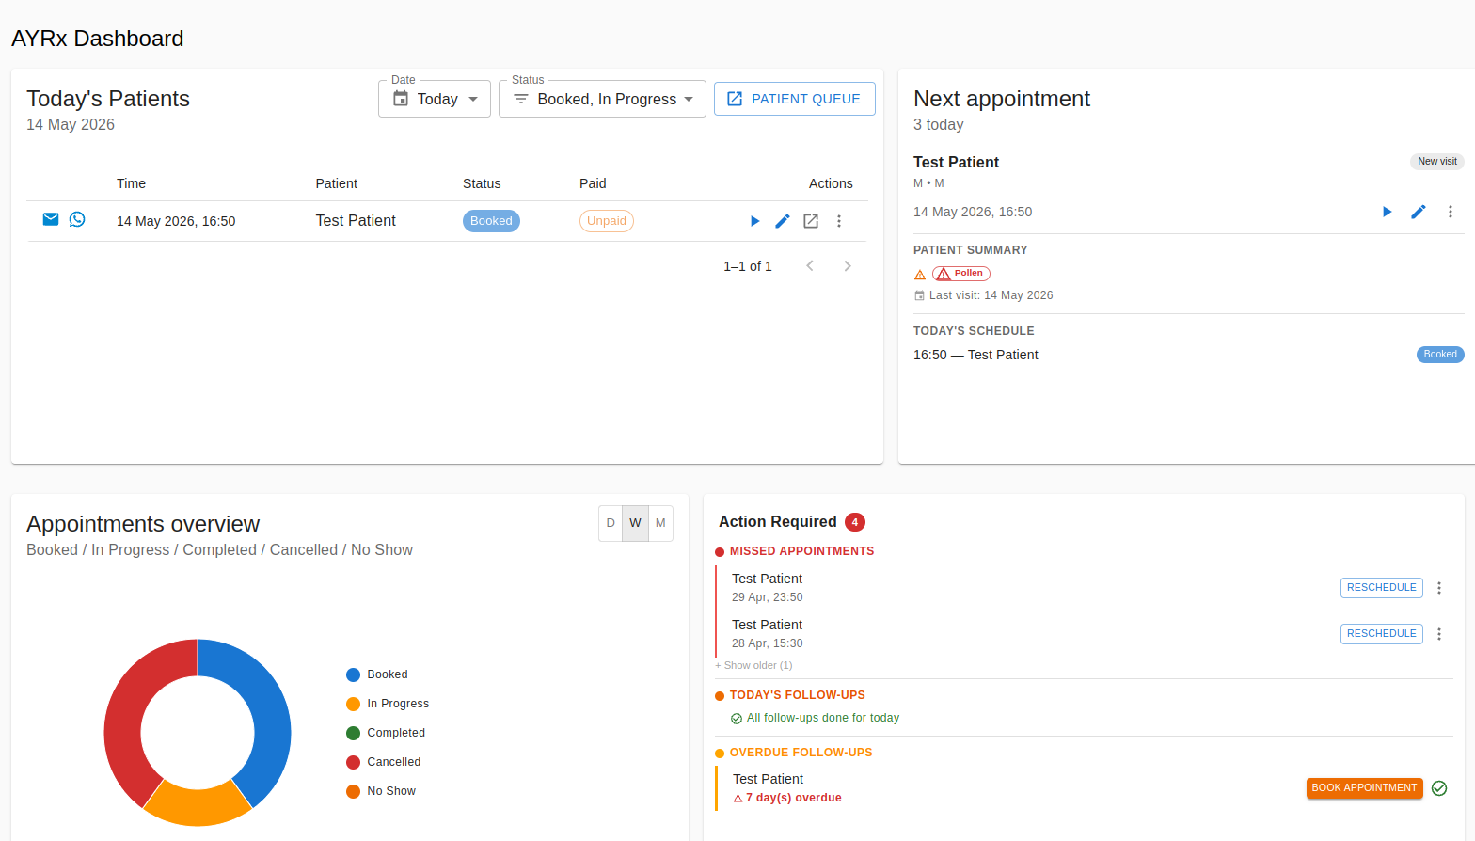
Task: Go to previous page of patients table
Action: tap(810, 266)
